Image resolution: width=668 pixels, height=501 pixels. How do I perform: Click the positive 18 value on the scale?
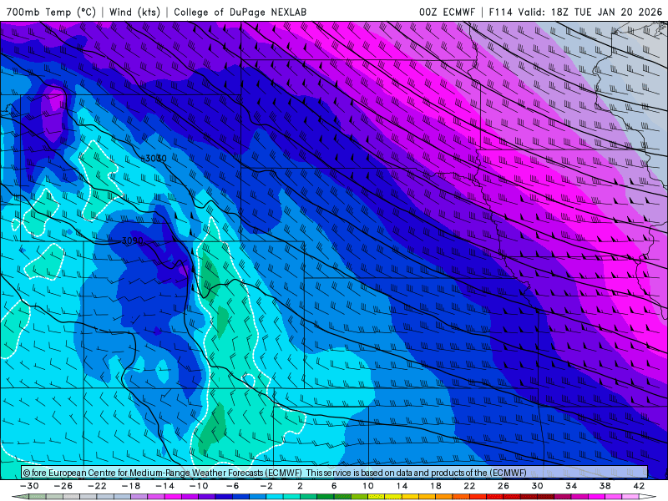tap(435, 486)
